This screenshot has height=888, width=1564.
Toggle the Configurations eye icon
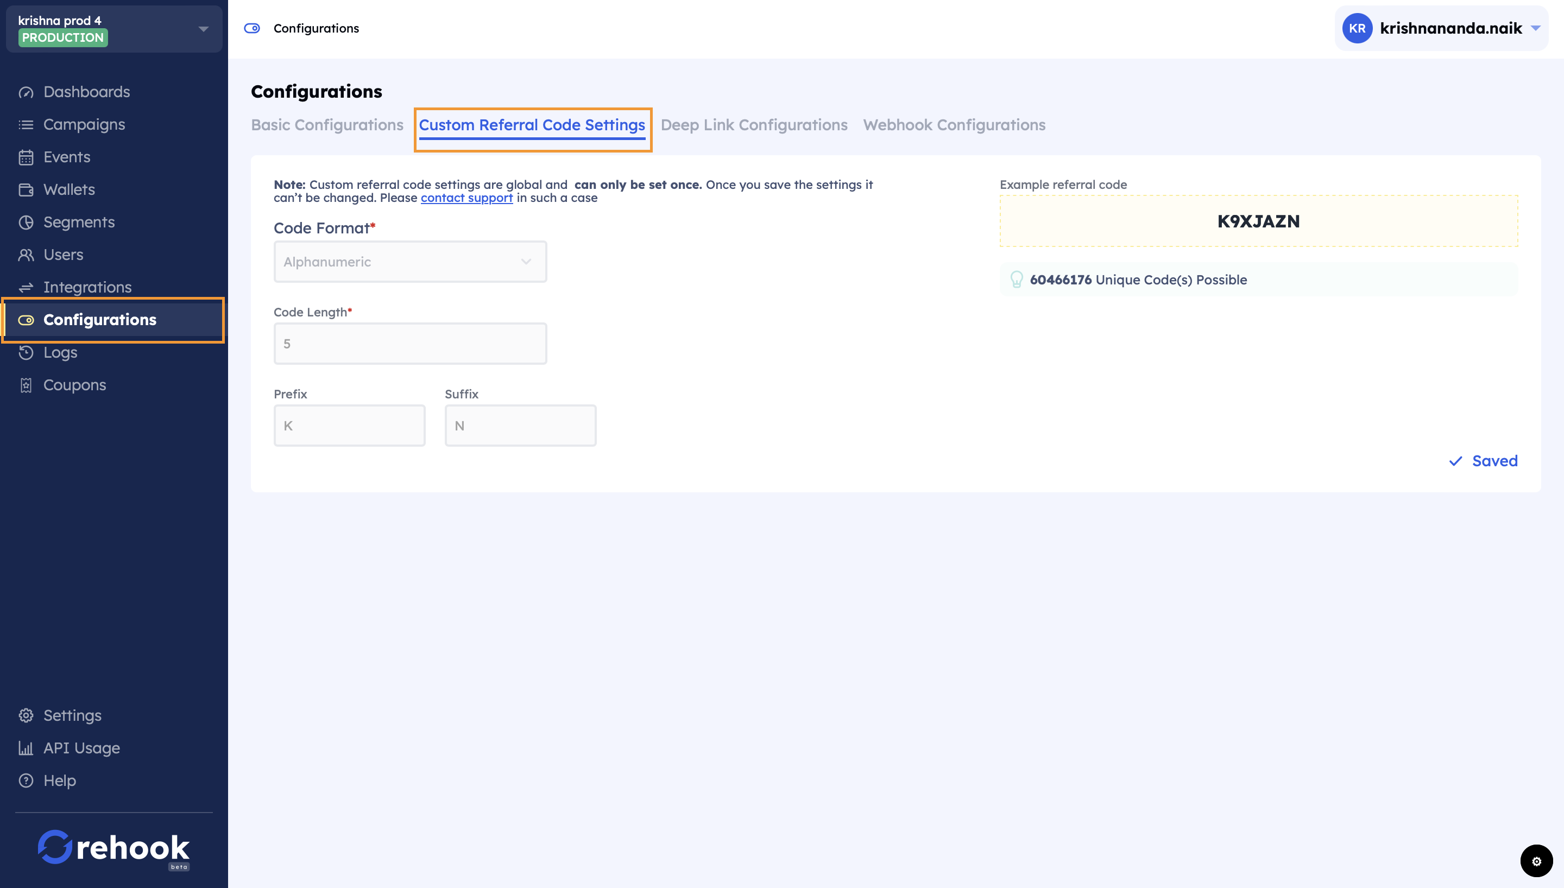point(24,320)
